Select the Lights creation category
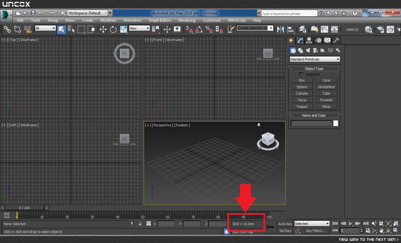 308,50
